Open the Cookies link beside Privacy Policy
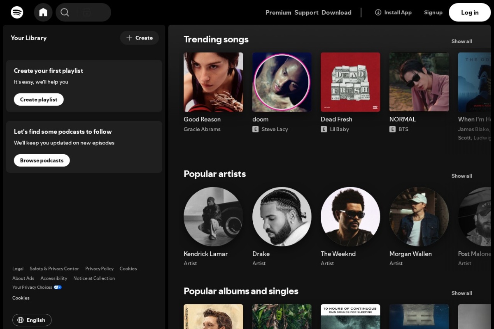This screenshot has width=494, height=329. pyautogui.click(x=128, y=269)
